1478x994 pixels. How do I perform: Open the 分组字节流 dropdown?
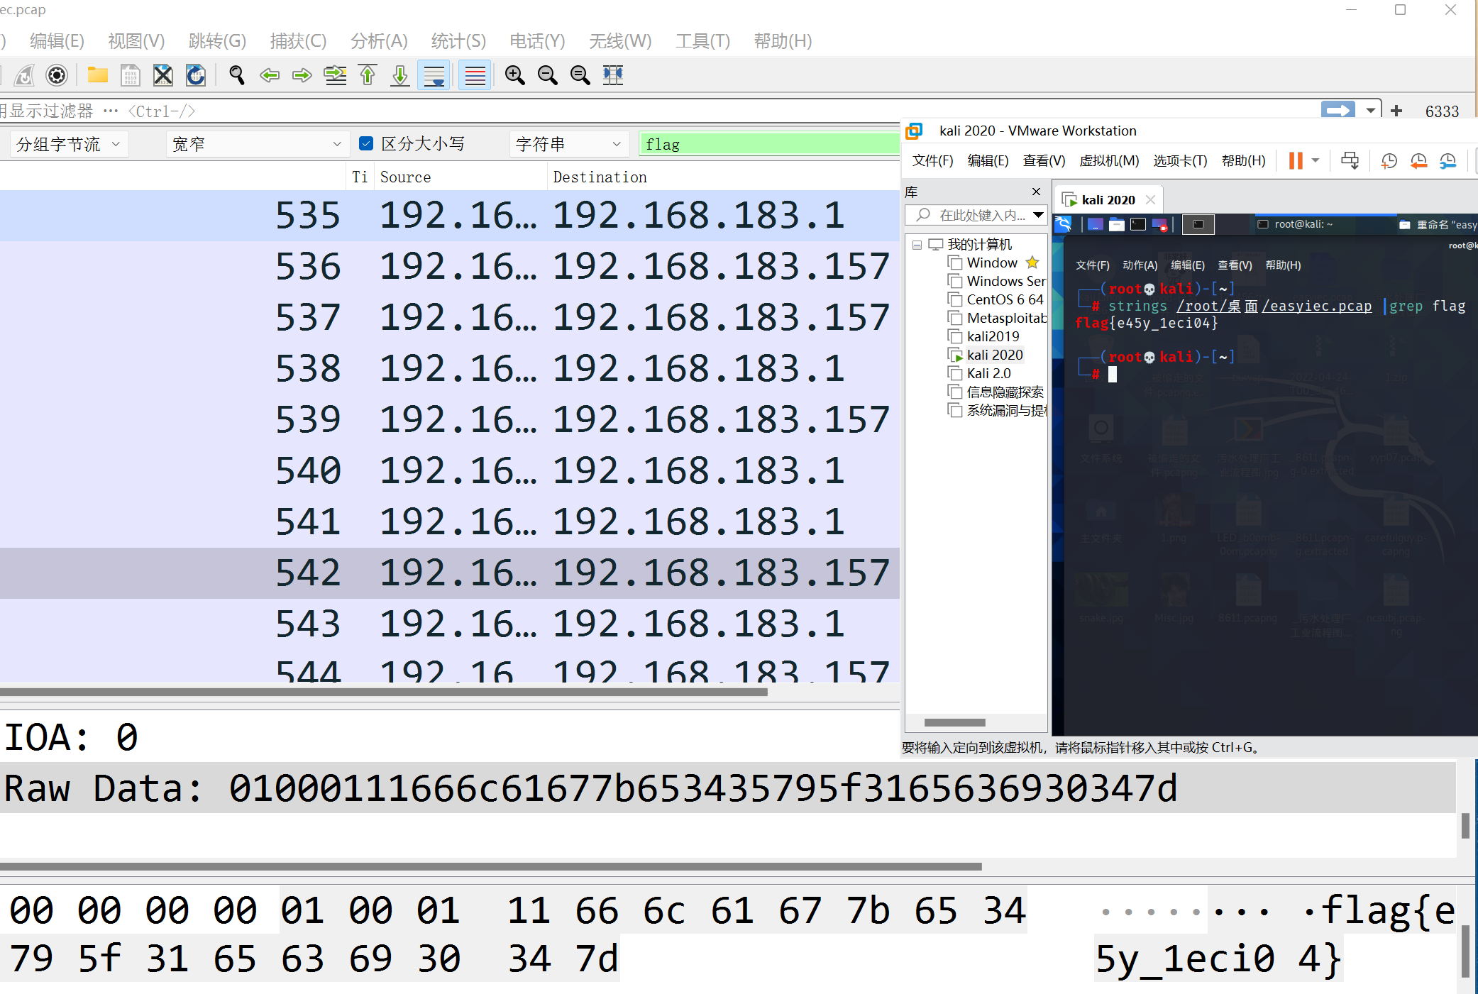pyautogui.click(x=68, y=144)
